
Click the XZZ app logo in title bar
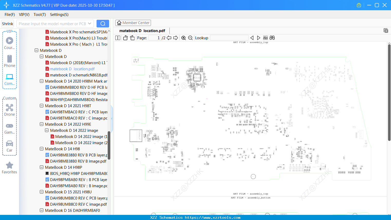coord(6,5)
